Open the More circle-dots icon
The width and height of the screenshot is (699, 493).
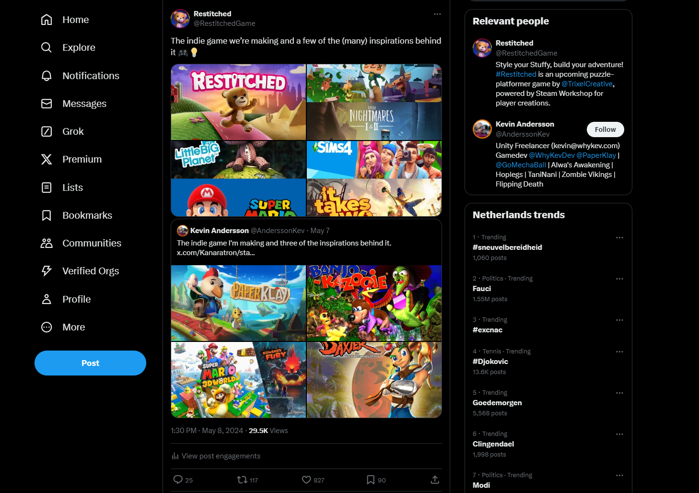(47, 327)
